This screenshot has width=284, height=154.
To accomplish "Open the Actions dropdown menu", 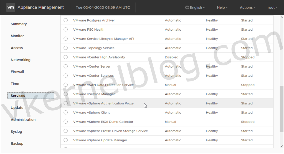I will click(247, 7).
